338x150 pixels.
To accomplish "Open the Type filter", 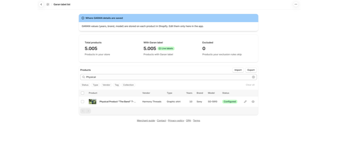I will point(95,85).
